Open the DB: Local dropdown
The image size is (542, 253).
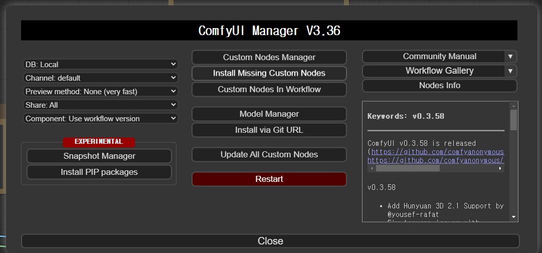[x=101, y=65]
